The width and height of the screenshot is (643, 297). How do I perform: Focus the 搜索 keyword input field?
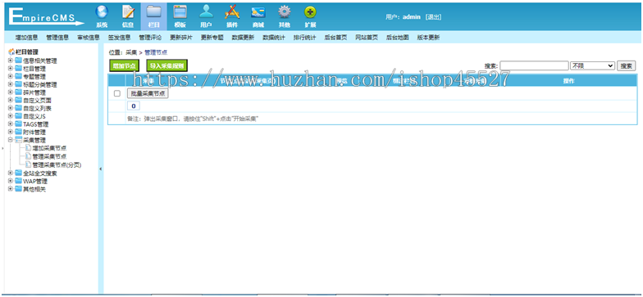[534, 65]
